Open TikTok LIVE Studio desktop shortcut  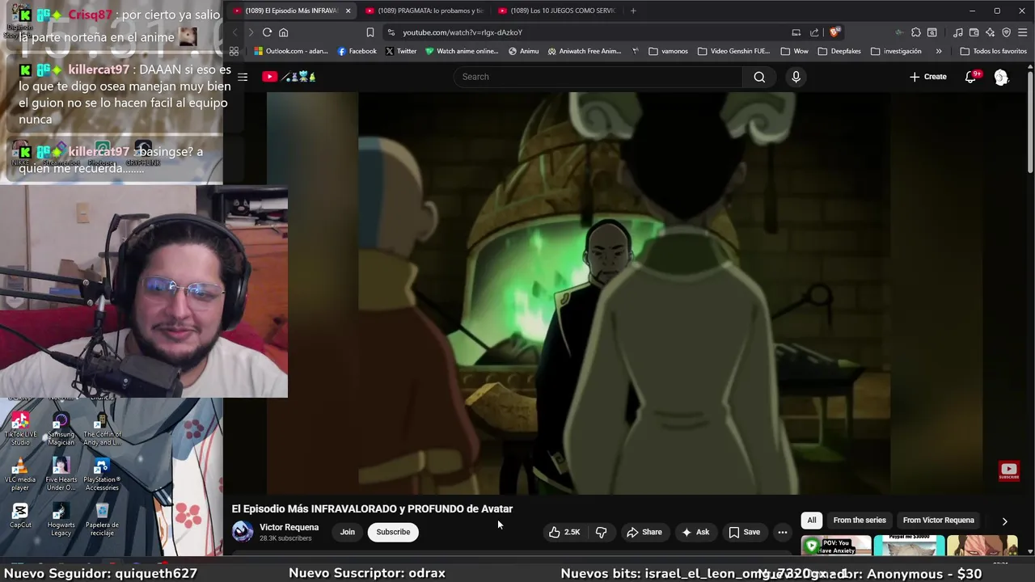pyautogui.click(x=20, y=428)
